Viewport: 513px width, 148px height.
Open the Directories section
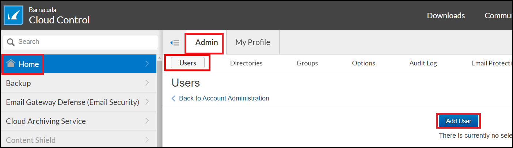point(246,63)
